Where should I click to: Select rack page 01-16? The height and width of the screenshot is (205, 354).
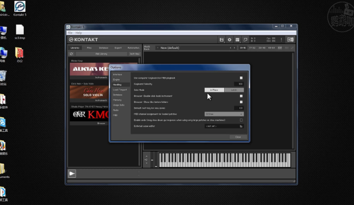[x=243, y=48]
